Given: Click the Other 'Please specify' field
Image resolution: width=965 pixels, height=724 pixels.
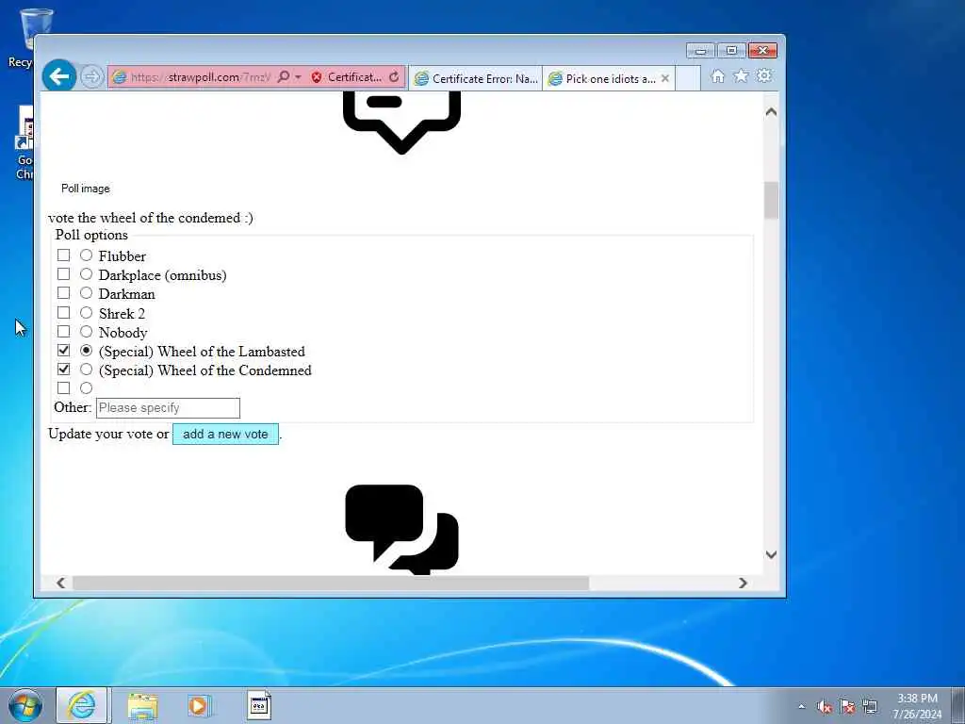Looking at the screenshot, I should pos(168,408).
